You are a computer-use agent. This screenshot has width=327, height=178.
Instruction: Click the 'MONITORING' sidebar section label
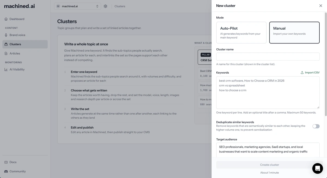13,63
